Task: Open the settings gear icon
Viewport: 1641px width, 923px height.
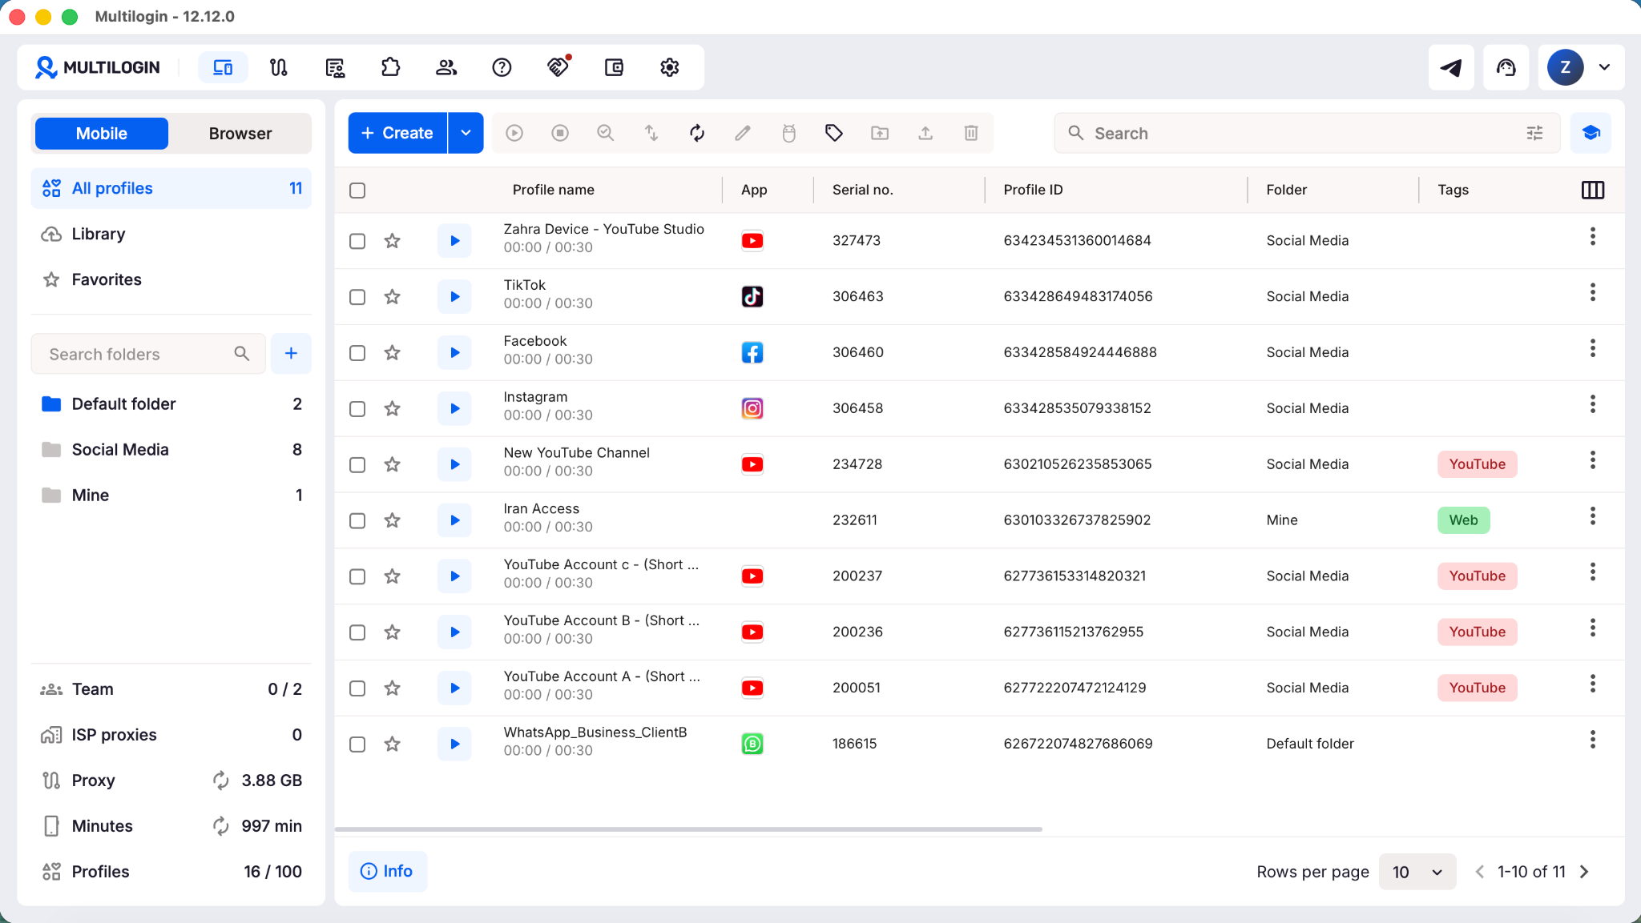Action: coord(670,67)
